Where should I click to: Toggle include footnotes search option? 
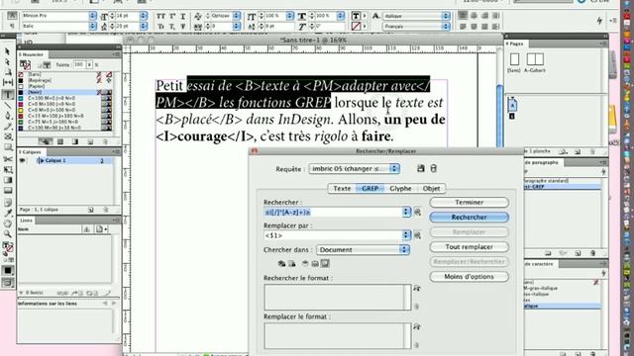325,264
